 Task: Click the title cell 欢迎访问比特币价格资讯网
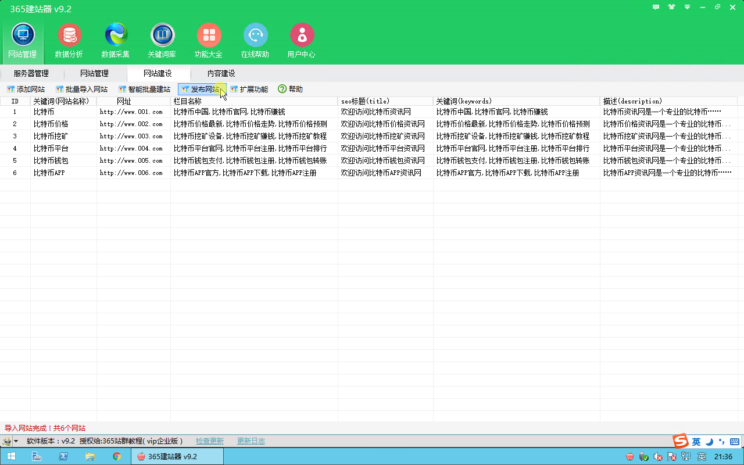[x=385, y=124]
